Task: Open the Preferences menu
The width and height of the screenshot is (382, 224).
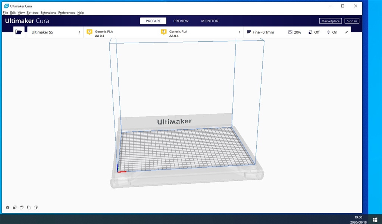Action: (67, 13)
